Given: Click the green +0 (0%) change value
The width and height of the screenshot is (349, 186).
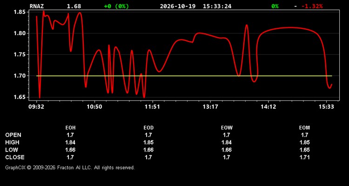Looking at the screenshot, I should pos(116,6).
